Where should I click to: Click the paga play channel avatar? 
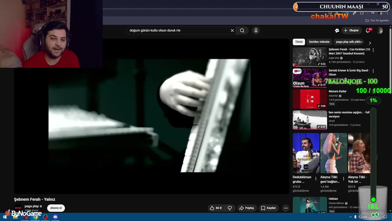tap(18, 208)
